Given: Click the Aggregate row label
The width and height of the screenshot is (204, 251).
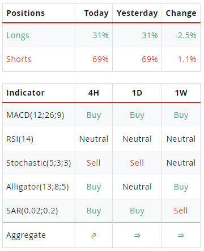Looking at the screenshot, I should (x=26, y=236).
